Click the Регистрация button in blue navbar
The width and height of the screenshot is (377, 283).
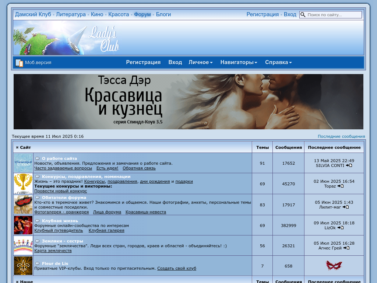click(x=143, y=62)
